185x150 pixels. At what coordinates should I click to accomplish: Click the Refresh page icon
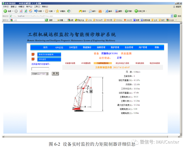tap(26, 11)
